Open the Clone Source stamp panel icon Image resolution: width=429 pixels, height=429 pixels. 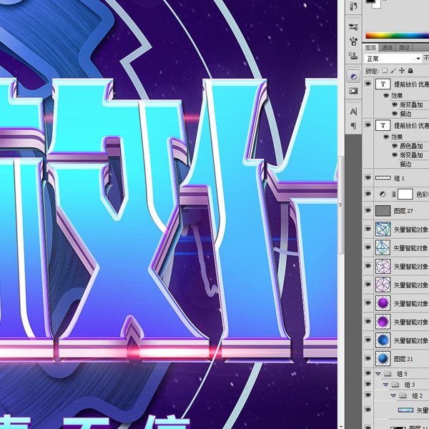(353, 56)
